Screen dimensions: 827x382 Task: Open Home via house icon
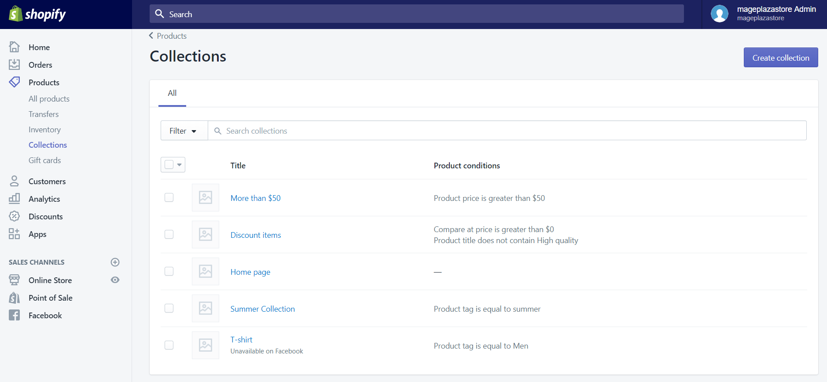point(15,47)
